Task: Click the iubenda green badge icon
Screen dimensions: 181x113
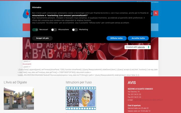Action: [149, 47]
